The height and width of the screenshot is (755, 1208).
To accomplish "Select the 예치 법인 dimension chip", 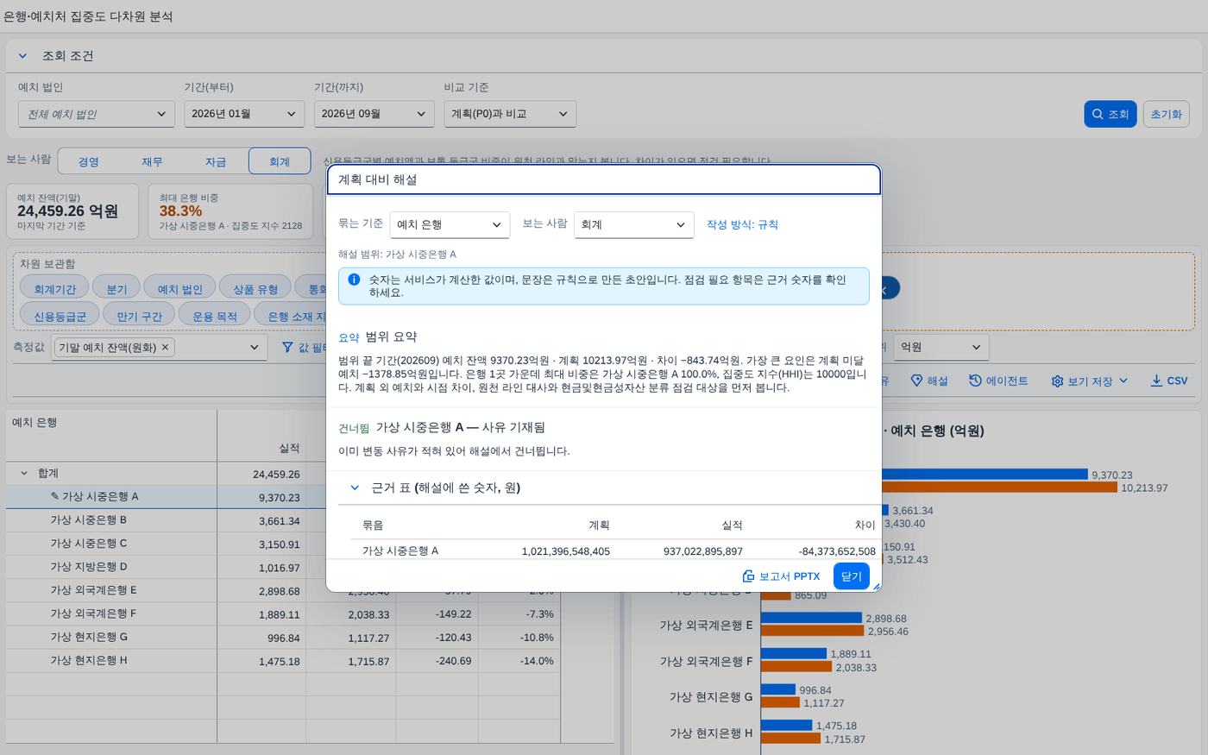I will coord(180,289).
